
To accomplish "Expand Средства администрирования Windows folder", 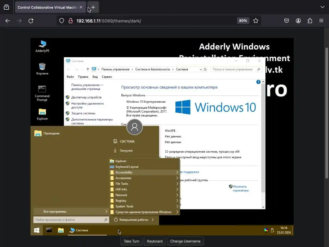I will pyautogui.click(x=144, y=212).
